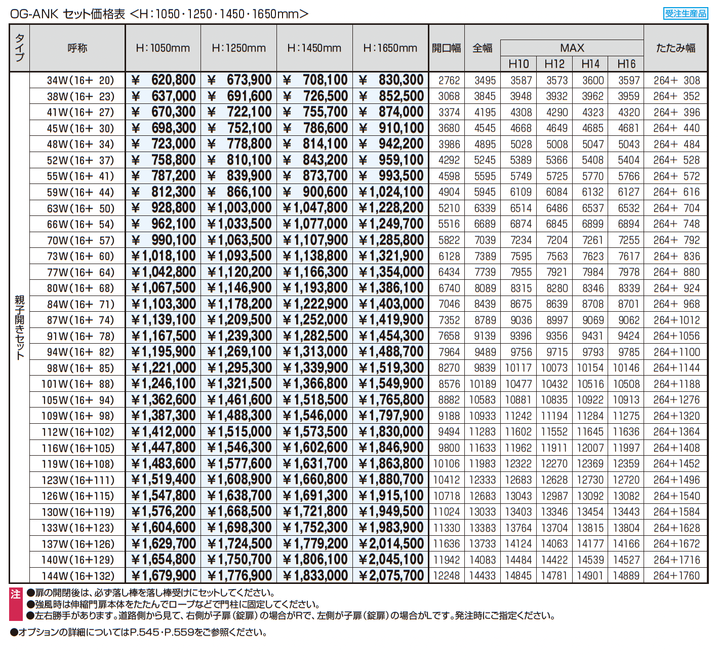Click the 全幅 column header
This screenshot has height=662, width=719.
483,48
